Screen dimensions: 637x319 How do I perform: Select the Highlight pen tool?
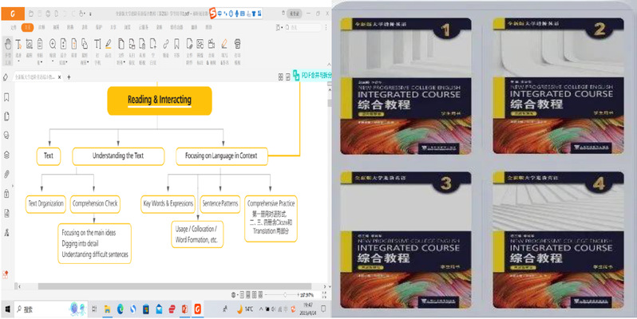pos(108,45)
